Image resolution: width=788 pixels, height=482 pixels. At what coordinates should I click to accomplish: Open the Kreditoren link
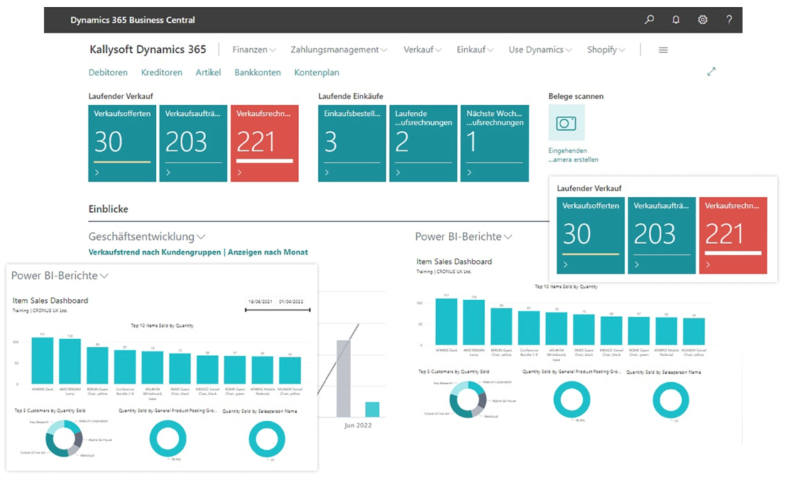click(x=162, y=72)
